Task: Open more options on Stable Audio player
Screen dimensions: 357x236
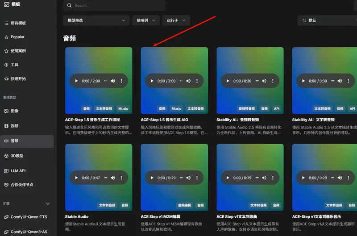Action: pos(121,178)
